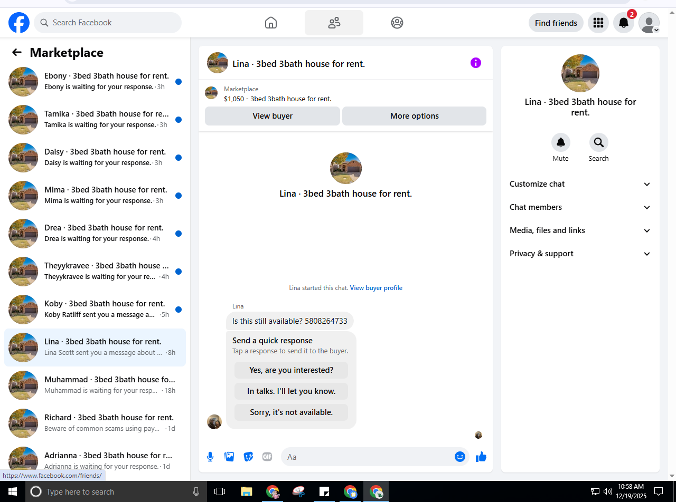The width and height of the screenshot is (676, 502).
Task: Open the Groups icon in top bar
Action: click(397, 23)
